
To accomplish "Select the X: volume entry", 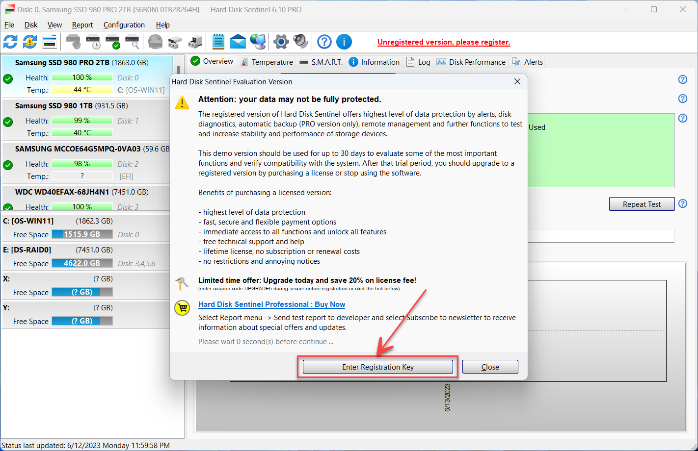I will 86,286.
